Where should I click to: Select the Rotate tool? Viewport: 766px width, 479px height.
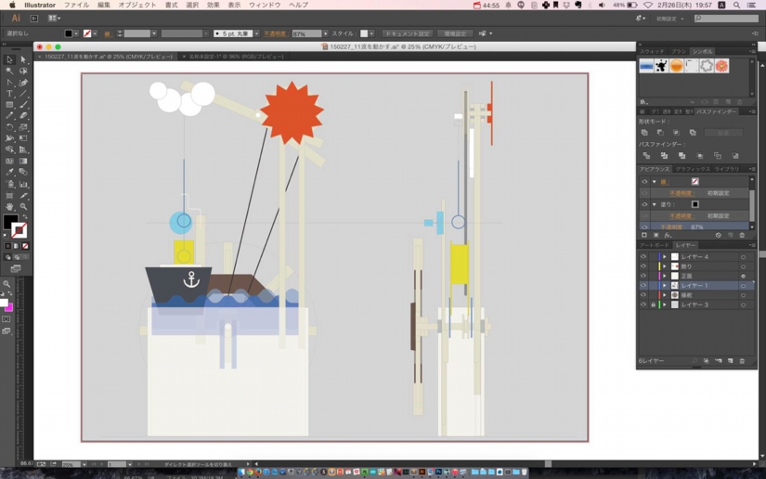click(x=9, y=127)
